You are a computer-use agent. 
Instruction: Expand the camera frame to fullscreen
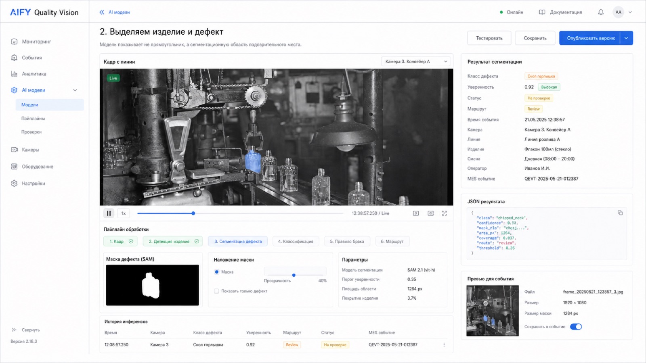click(444, 213)
